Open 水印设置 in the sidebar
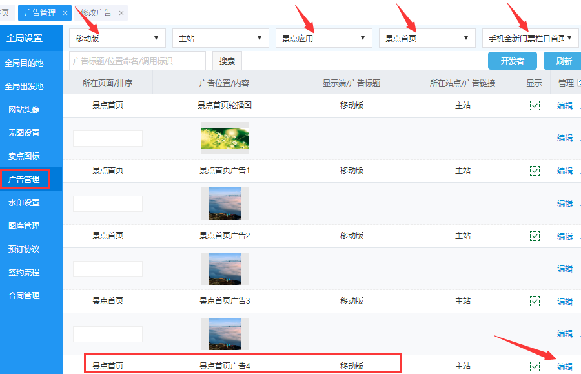The height and width of the screenshot is (374, 581). pyautogui.click(x=24, y=202)
